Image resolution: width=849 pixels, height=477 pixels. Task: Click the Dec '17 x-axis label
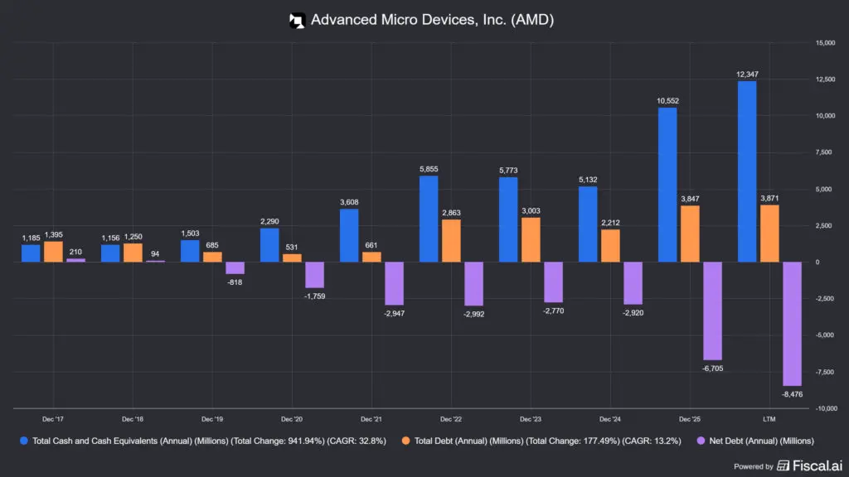[53, 419]
